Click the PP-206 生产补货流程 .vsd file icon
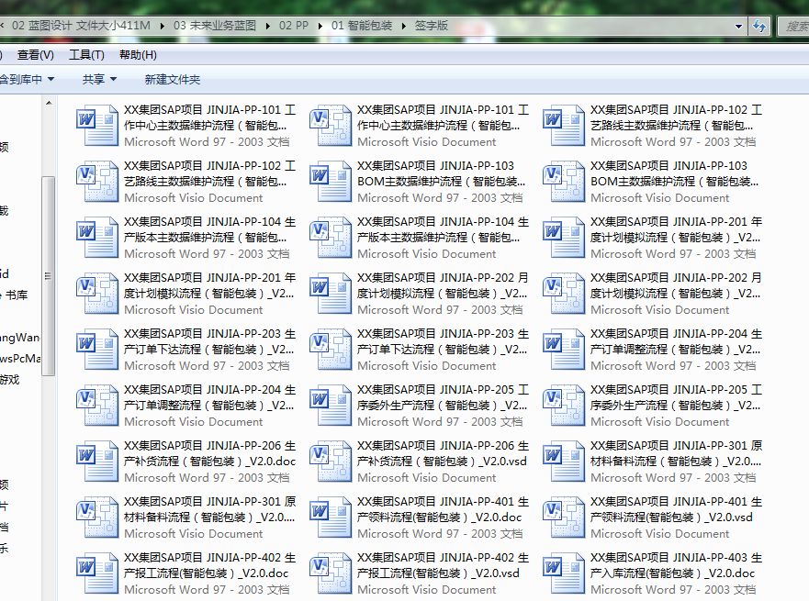 331,462
